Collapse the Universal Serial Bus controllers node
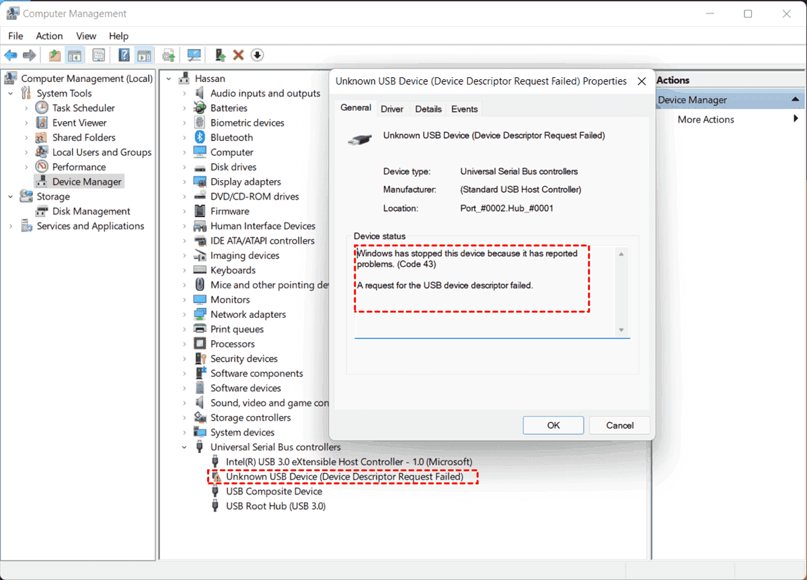 click(184, 447)
